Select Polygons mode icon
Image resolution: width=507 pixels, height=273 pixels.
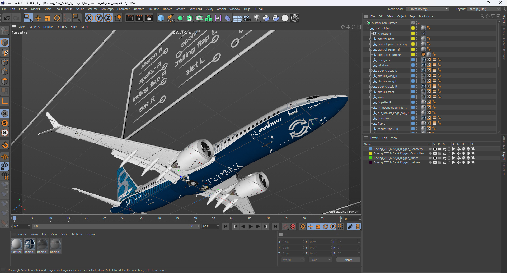pos(5,81)
